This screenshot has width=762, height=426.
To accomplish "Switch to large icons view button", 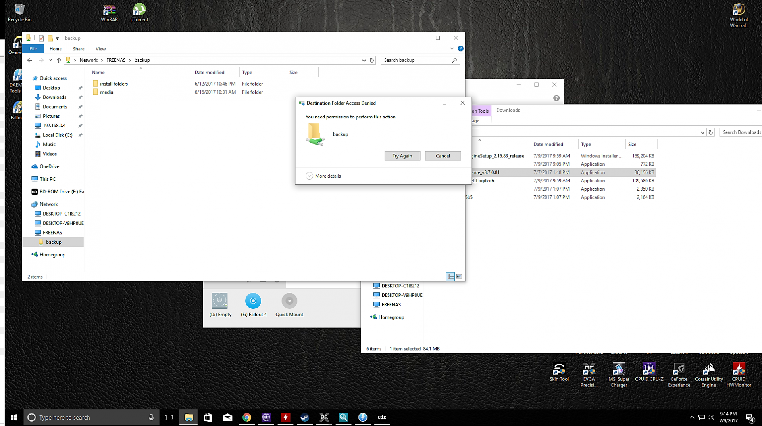I will pyautogui.click(x=459, y=276).
